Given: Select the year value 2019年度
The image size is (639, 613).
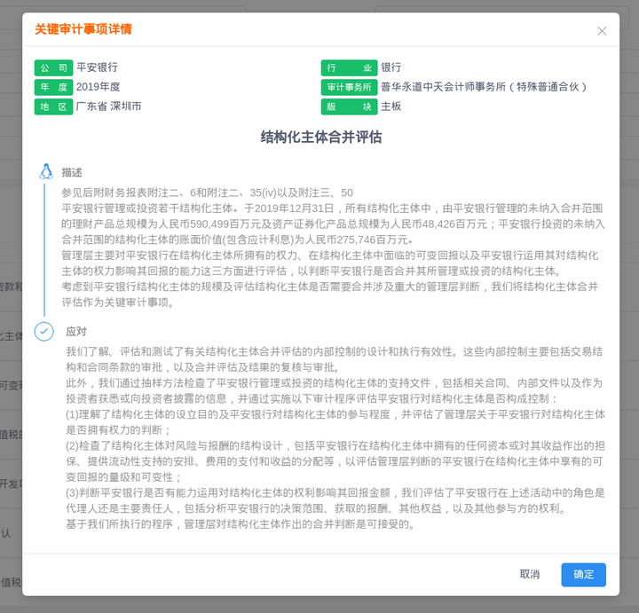Looking at the screenshot, I should coord(98,87).
